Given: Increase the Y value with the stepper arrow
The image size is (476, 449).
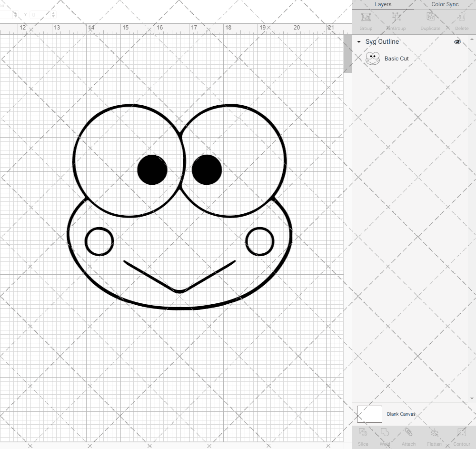Looking at the screenshot, I should [x=53, y=13].
